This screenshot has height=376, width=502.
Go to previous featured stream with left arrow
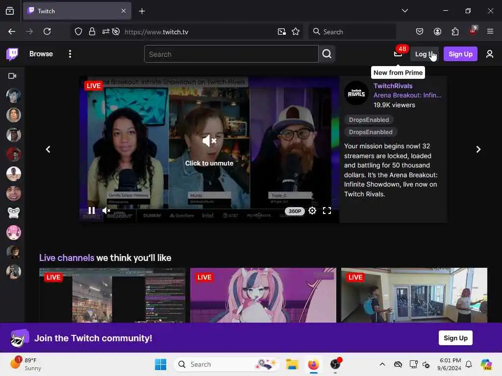click(x=48, y=149)
